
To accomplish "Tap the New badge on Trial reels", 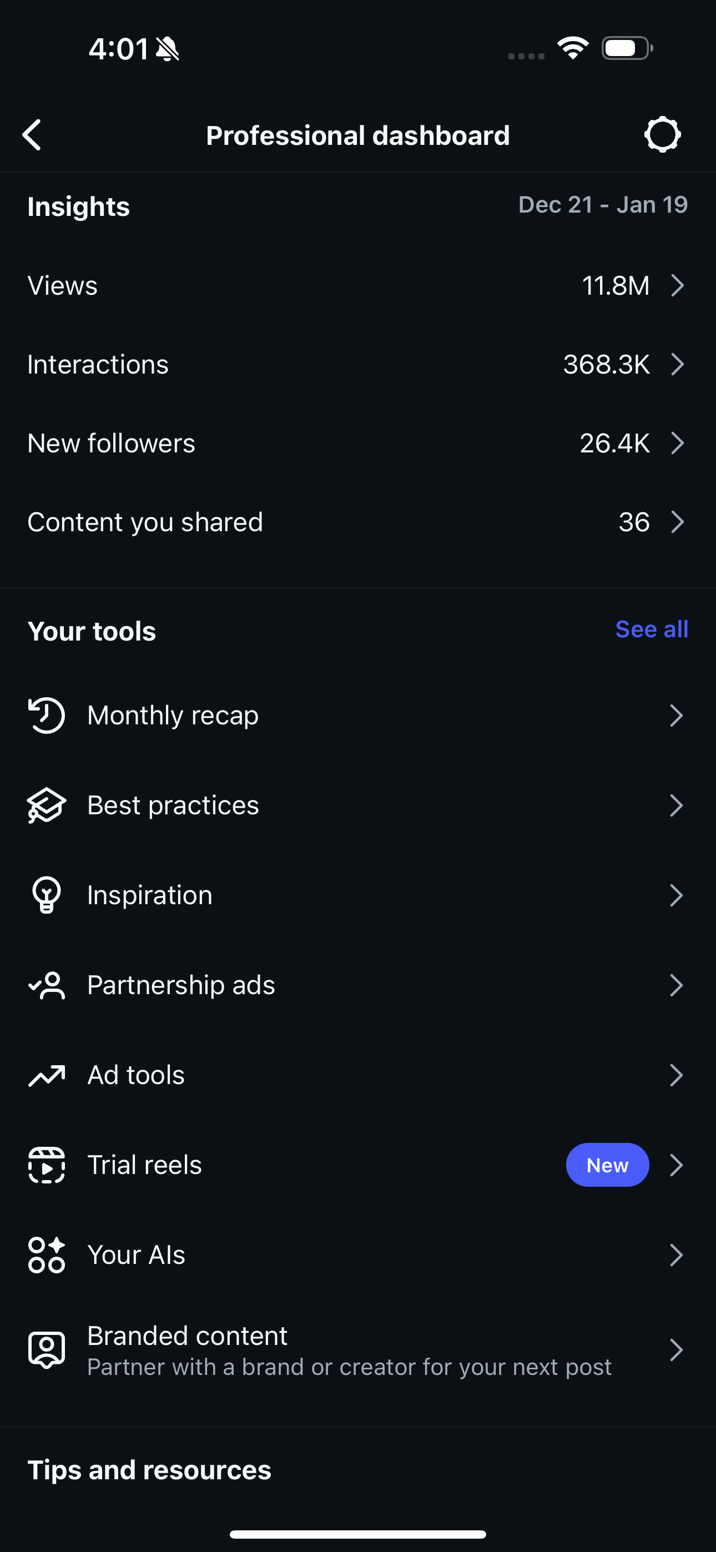I will (x=607, y=1165).
